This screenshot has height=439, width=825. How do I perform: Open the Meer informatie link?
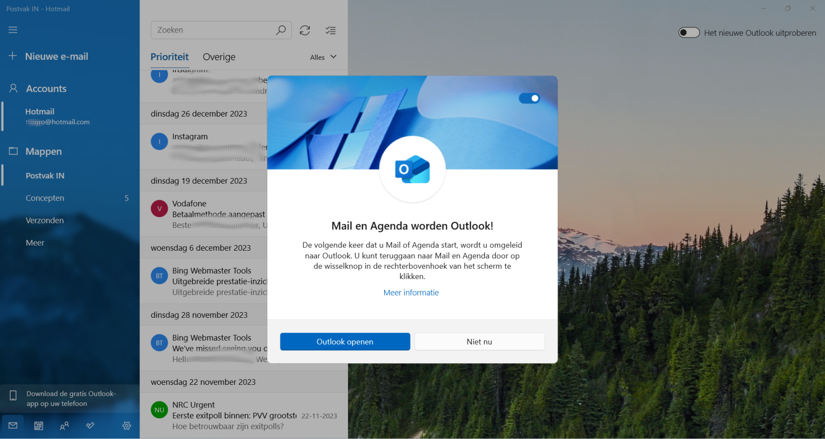(411, 292)
